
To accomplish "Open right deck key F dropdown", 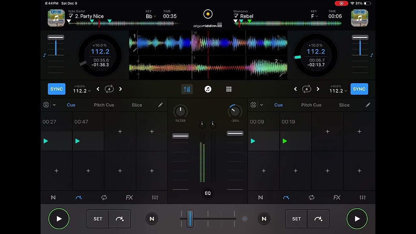I will pyautogui.click(x=314, y=16).
